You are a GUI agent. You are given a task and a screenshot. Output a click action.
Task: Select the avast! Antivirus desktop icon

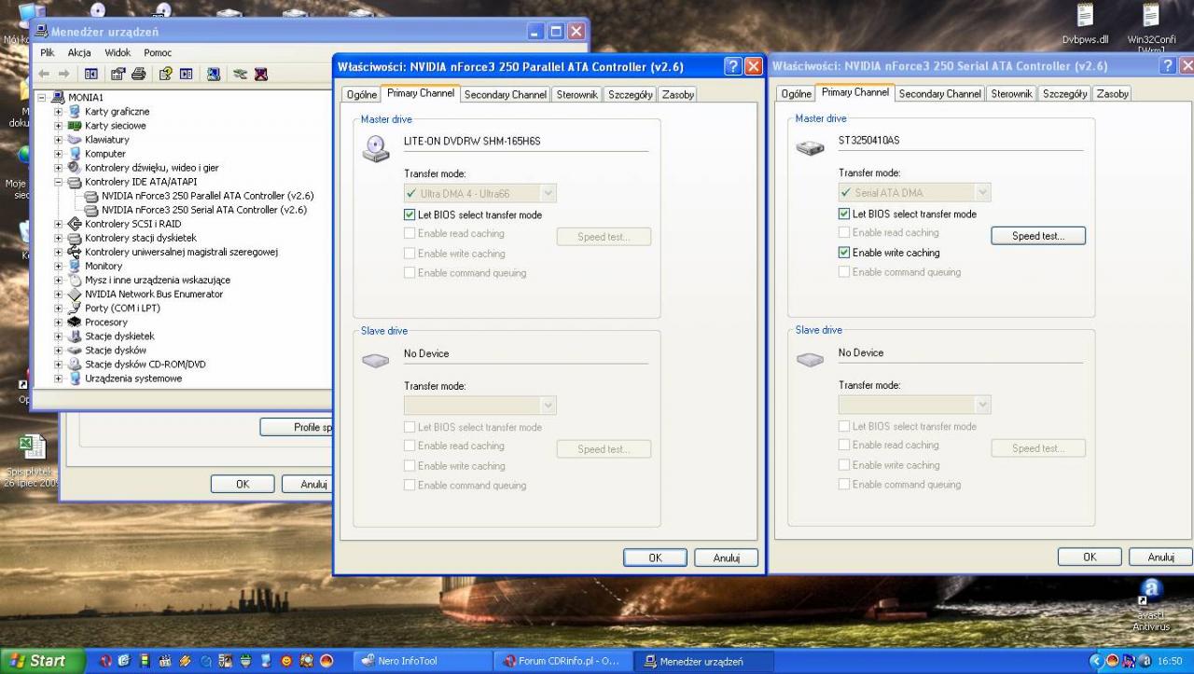[1151, 604]
